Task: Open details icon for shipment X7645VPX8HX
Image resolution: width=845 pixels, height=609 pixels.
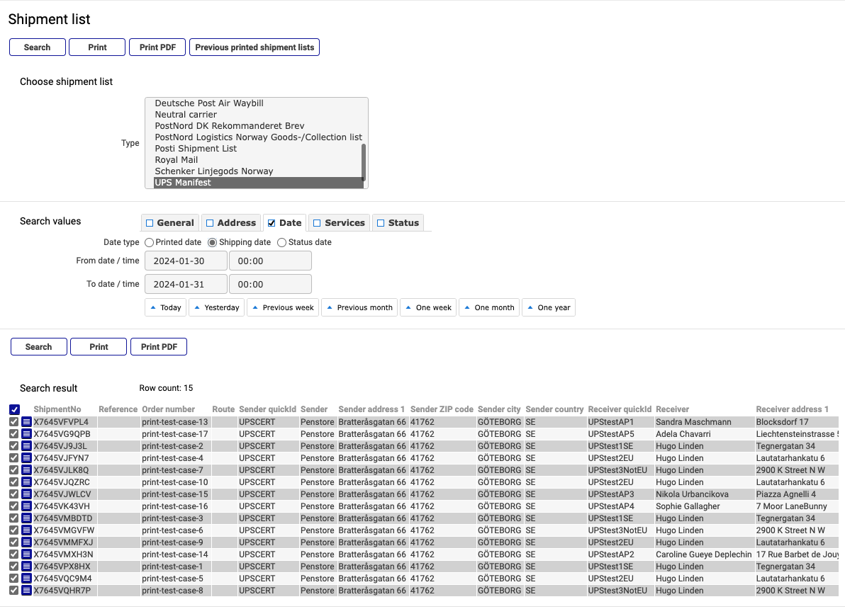Action: (x=27, y=567)
